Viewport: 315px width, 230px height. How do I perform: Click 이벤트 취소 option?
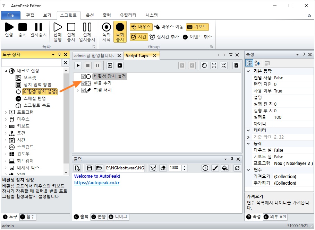pyautogui.click(x=197, y=37)
